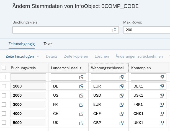Open value help for DEK1 chart of accounts

pos(162,86)
